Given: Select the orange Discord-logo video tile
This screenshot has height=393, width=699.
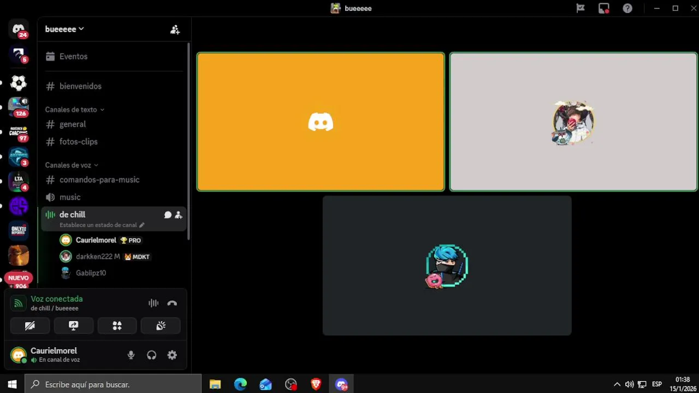Looking at the screenshot, I should point(321,122).
